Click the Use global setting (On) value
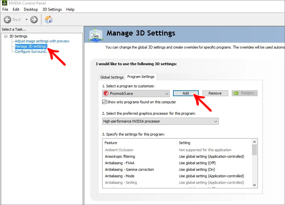Screen dimensions: 285x205 197,169
